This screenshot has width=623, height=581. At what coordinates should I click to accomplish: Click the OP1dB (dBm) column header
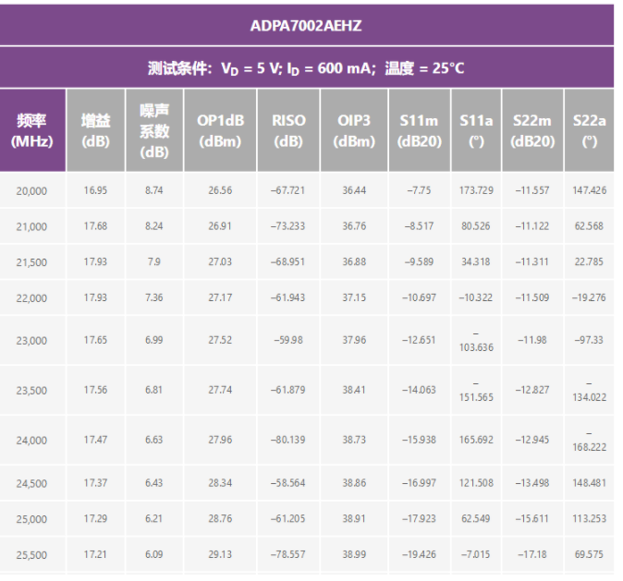[220, 130]
